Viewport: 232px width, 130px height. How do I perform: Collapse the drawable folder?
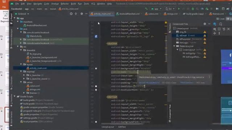click(21, 50)
